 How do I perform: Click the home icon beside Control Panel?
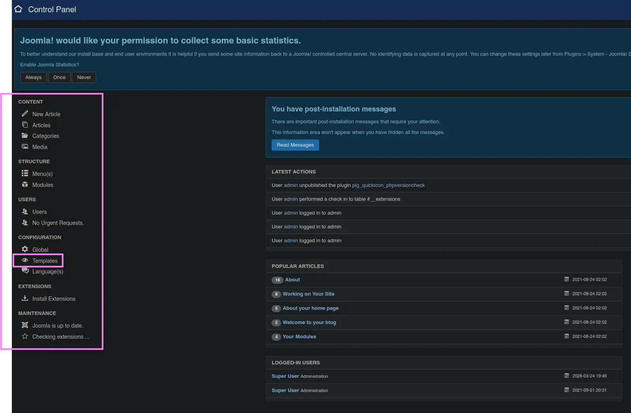pos(18,9)
